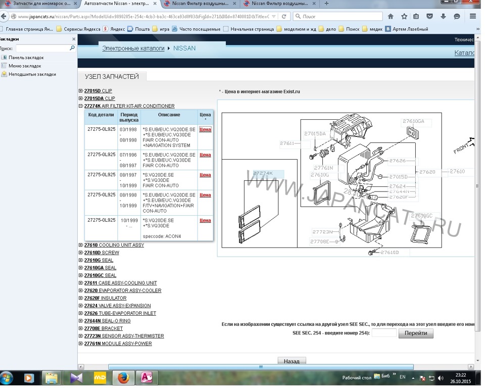
Task: Click horizontal page scrollbar thumb
Action: coord(261,367)
